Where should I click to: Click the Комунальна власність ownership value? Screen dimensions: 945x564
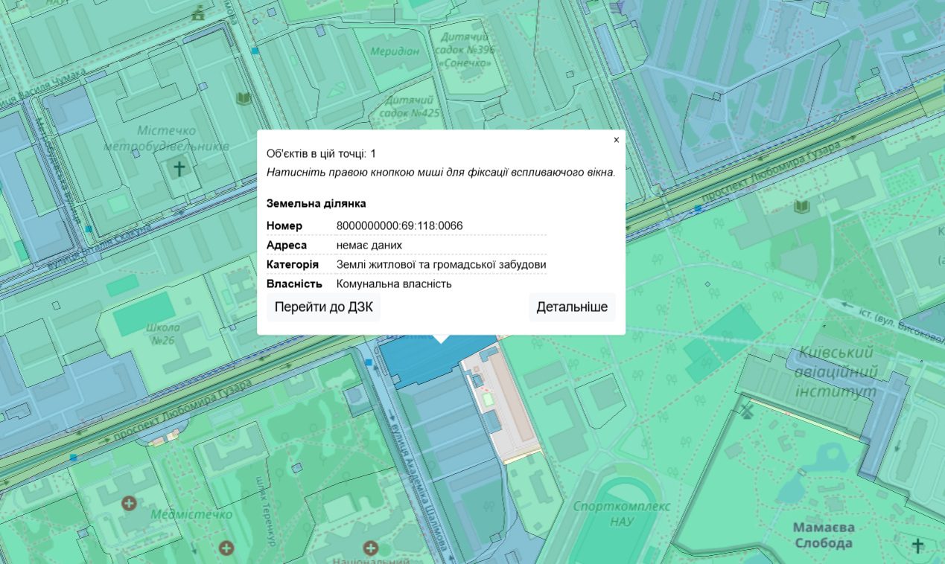[x=394, y=284]
